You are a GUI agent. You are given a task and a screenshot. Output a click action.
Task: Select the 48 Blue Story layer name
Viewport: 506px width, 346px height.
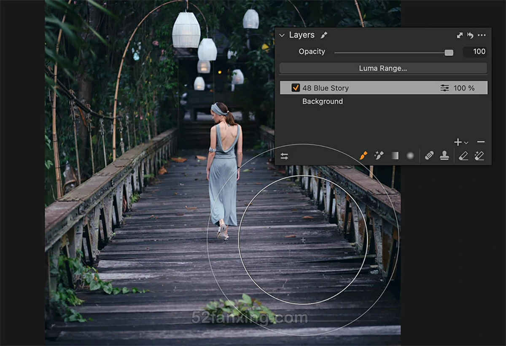[x=326, y=88]
